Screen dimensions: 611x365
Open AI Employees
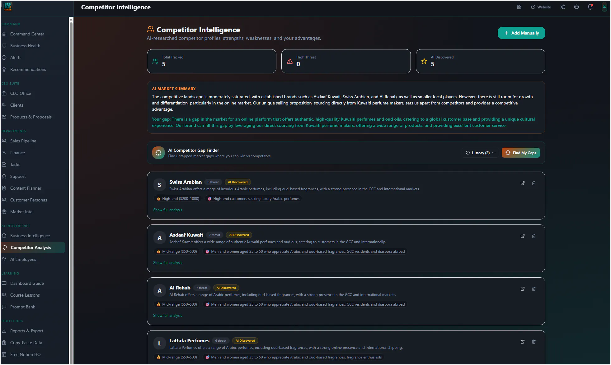pos(33,259)
